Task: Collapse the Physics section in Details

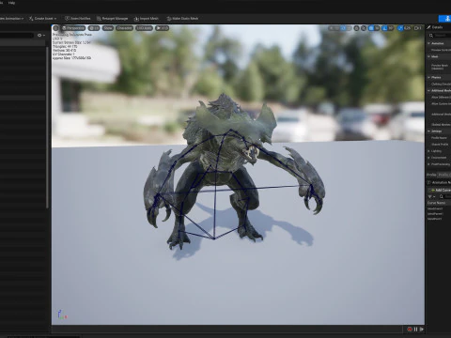Action: coord(429,77)
